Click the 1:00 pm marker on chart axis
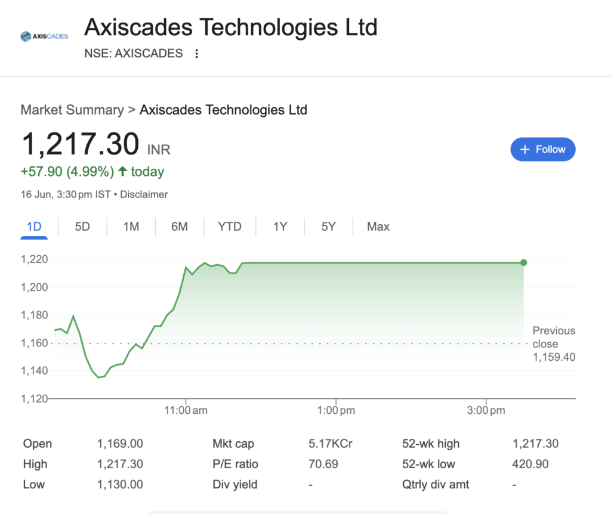 click(x=336, y=410)
